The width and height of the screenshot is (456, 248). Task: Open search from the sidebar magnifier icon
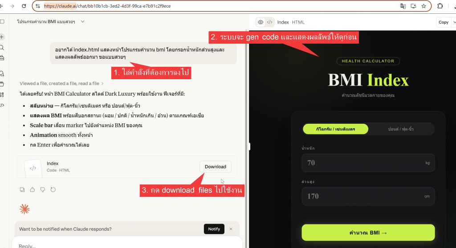[2, 48]
